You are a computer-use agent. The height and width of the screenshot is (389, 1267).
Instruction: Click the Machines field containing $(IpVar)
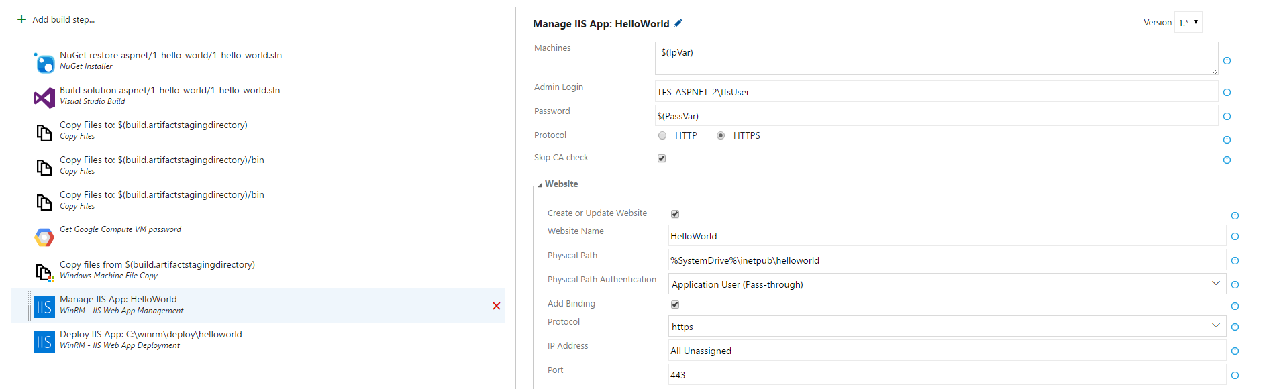[x=936, y=58]
